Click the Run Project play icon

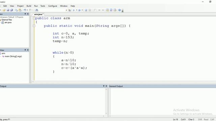74,10
